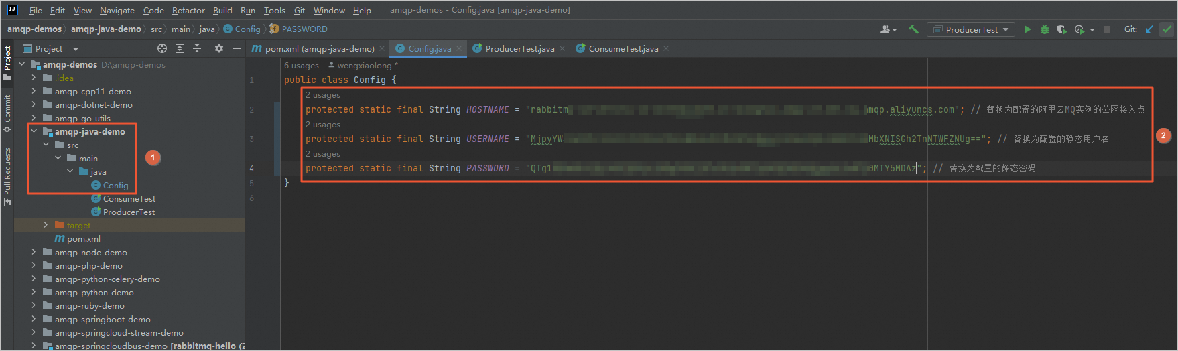
Task: Click the Stop square button in toolbar
Action: 1107,29
